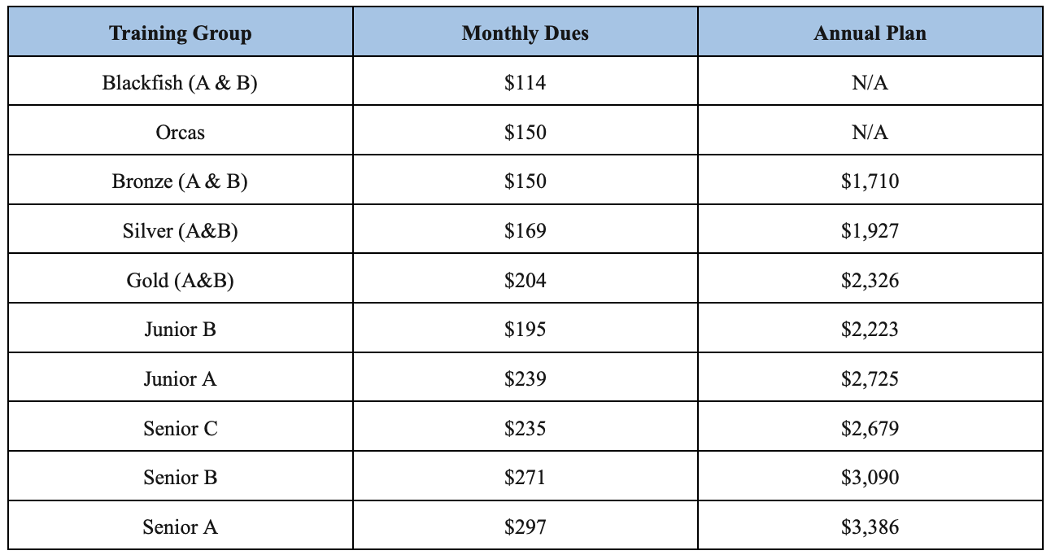Click the $3,386 annual plan value
This screenshot has height=555, width=1051.
[870, 527]
